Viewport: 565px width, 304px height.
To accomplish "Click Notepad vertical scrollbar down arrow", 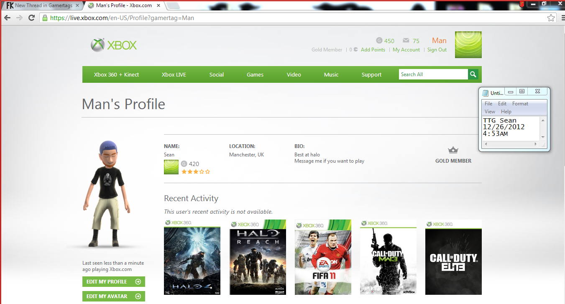I will click(x=543, y=137).
